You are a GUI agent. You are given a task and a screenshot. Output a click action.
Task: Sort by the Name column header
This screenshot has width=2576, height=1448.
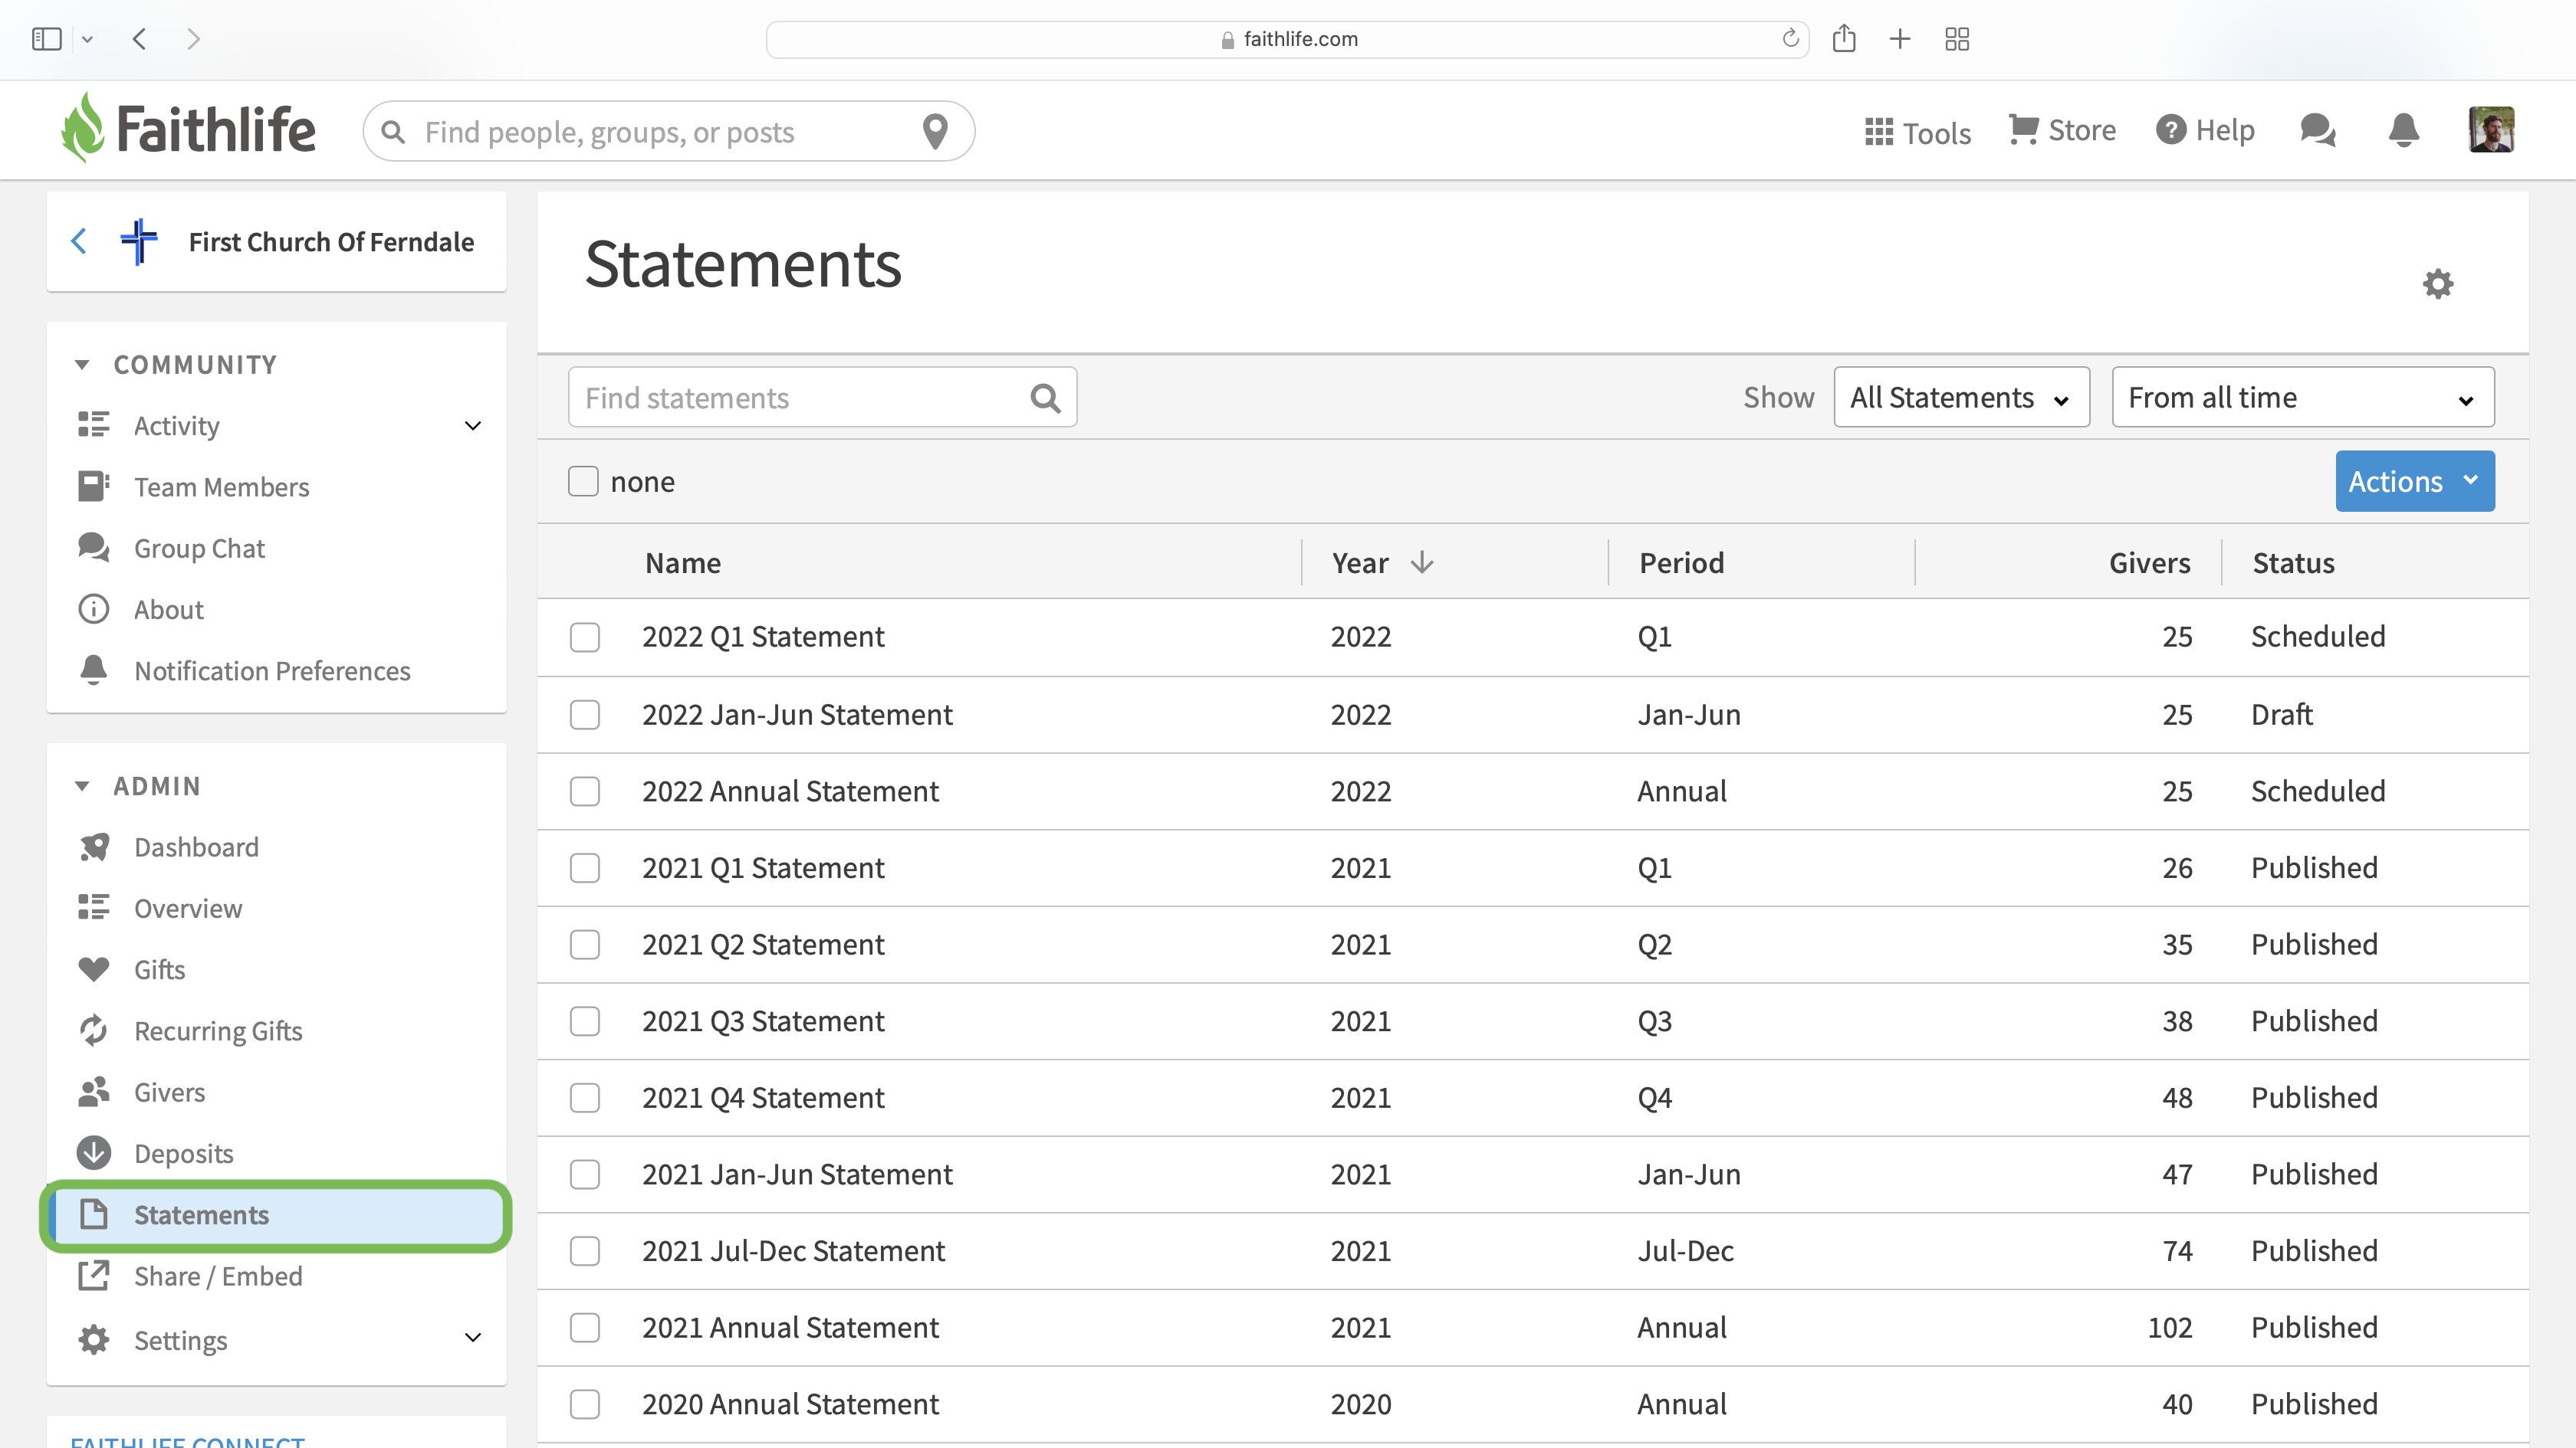[x=683, y=562]
